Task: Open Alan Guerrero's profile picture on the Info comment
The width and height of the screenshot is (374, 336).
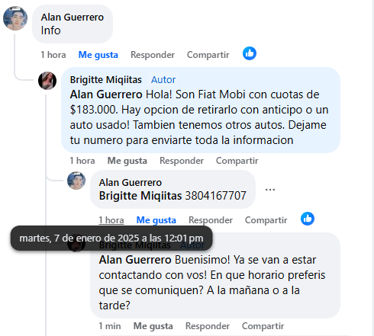Action: (x=15, y=18)
